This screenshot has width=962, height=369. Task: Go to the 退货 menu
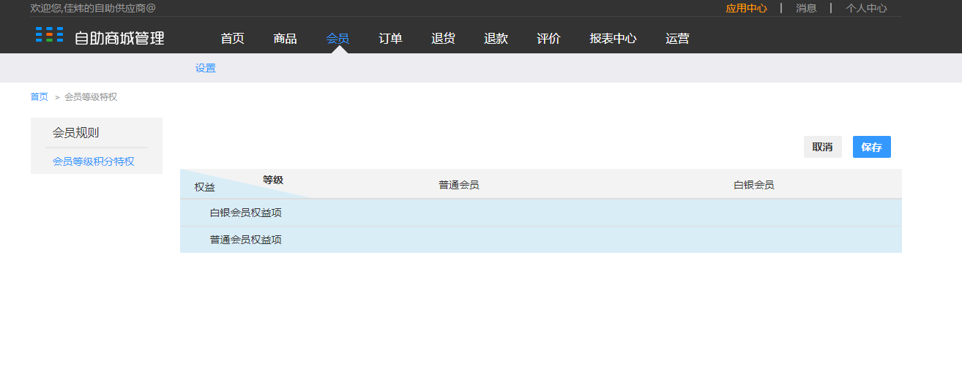coord(443,39)
